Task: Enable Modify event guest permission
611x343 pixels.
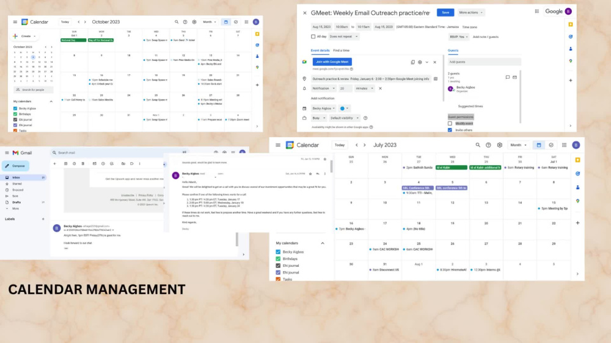Action: (450, 124)
